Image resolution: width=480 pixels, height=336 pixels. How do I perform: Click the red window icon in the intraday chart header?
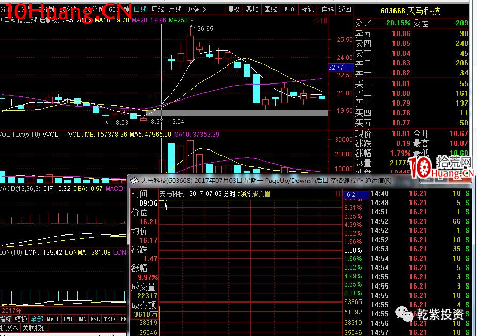click(x=338, y=194)
